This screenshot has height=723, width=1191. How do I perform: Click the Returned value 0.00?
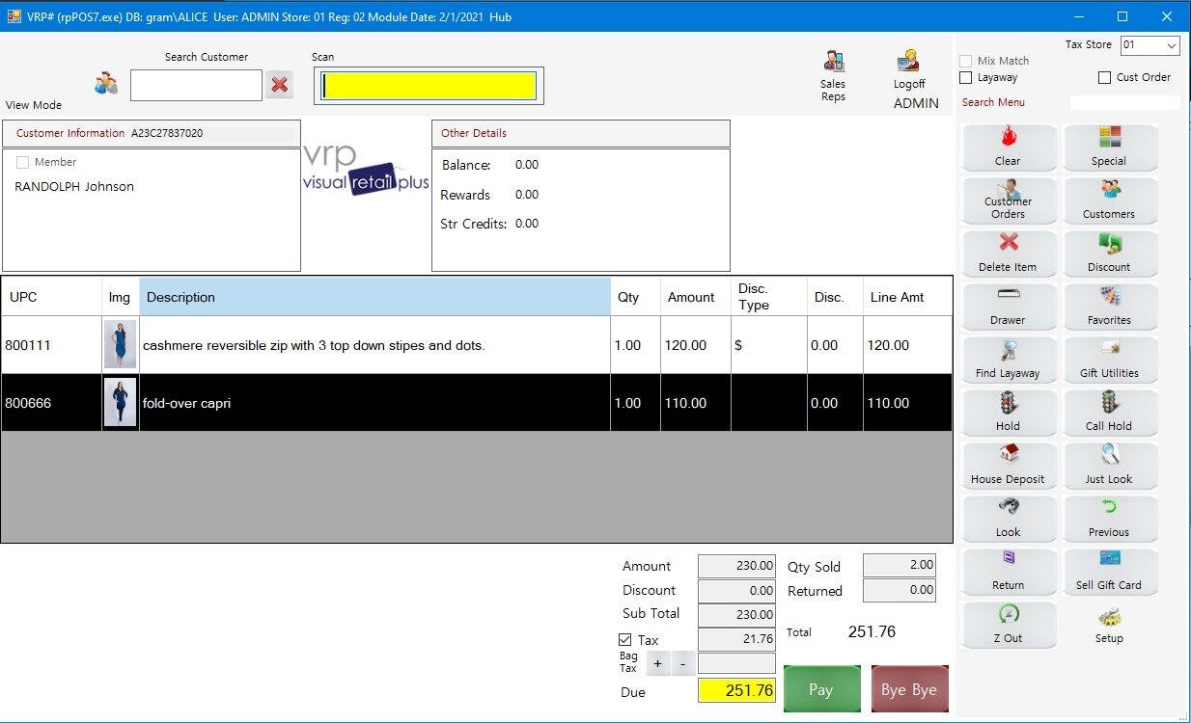click(x=899, y=590)
